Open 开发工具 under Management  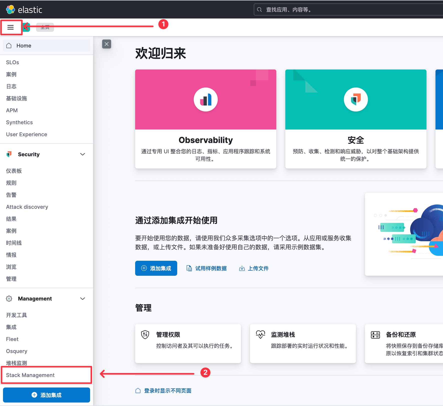click(17, 315)
